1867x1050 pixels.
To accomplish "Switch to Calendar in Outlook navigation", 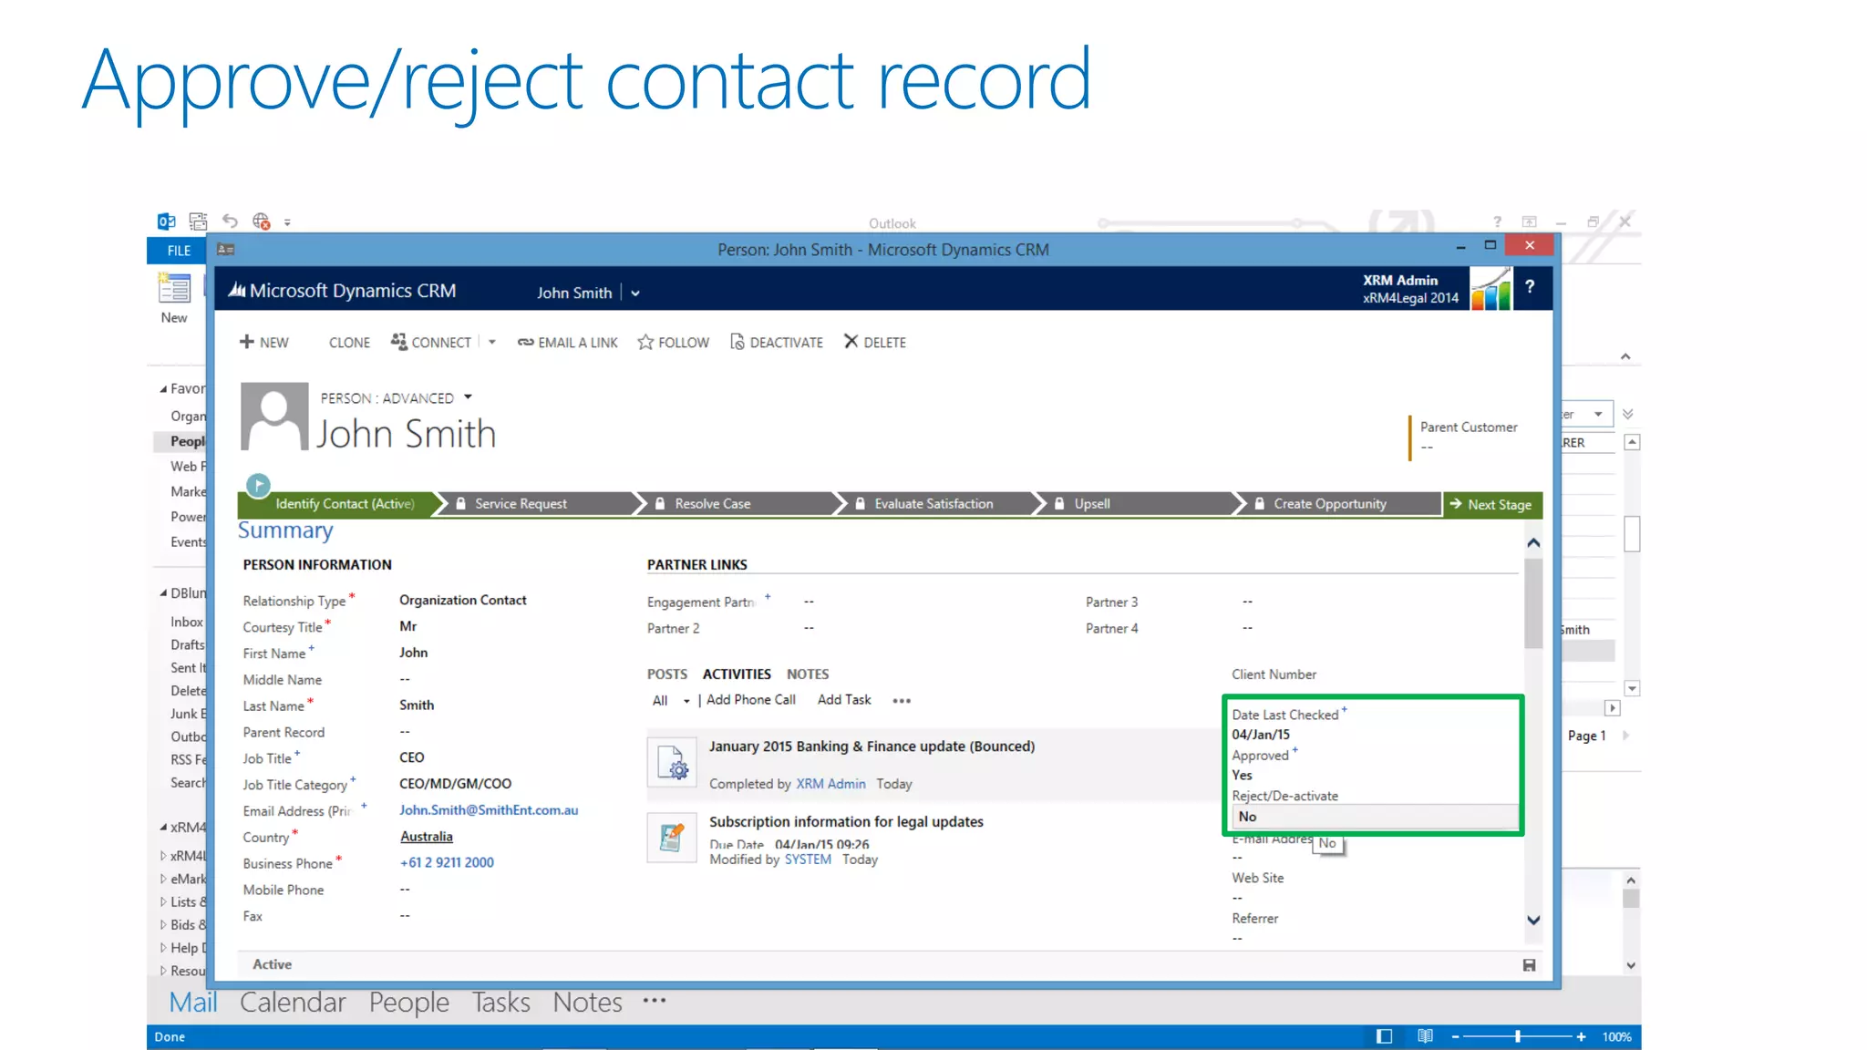I will click(x=293, y=1003).
